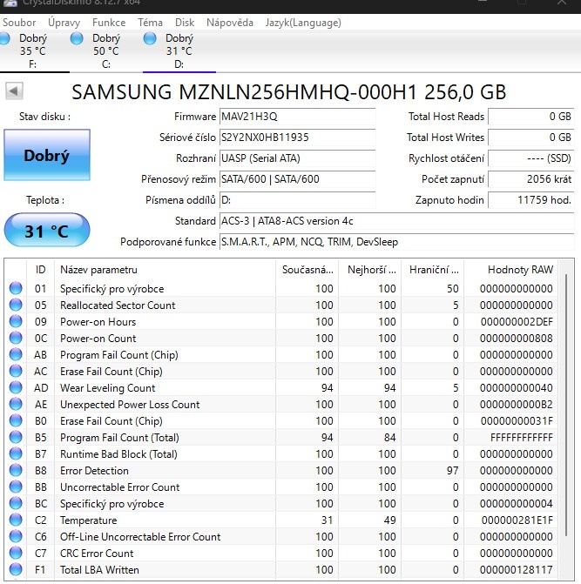Image resolution: width=581 pixels, height=584 pixels.
Task: Click status icon for Temperature attribute
Action: pos(16,520)
